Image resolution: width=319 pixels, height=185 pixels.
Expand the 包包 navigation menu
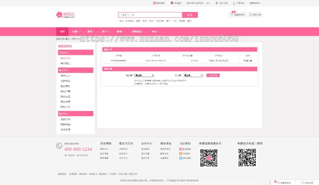[x=155, y=31]
